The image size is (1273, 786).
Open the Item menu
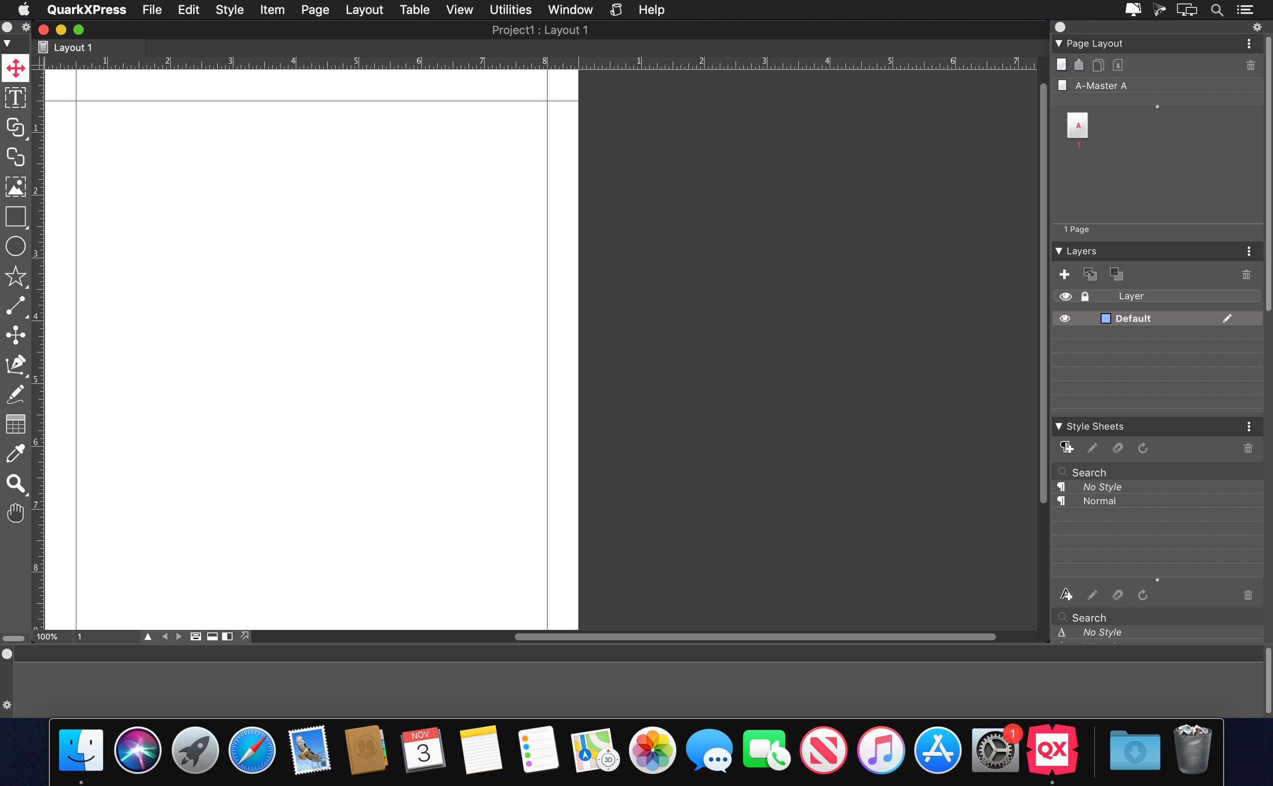click(272, 9)
